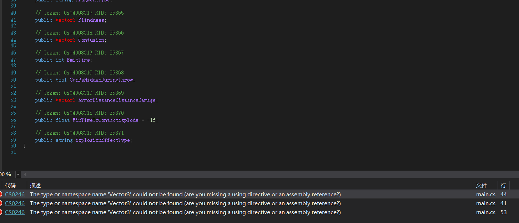
Task: Click the ArmorDistanceDistanceDamage field name
Action: (117, 100)
